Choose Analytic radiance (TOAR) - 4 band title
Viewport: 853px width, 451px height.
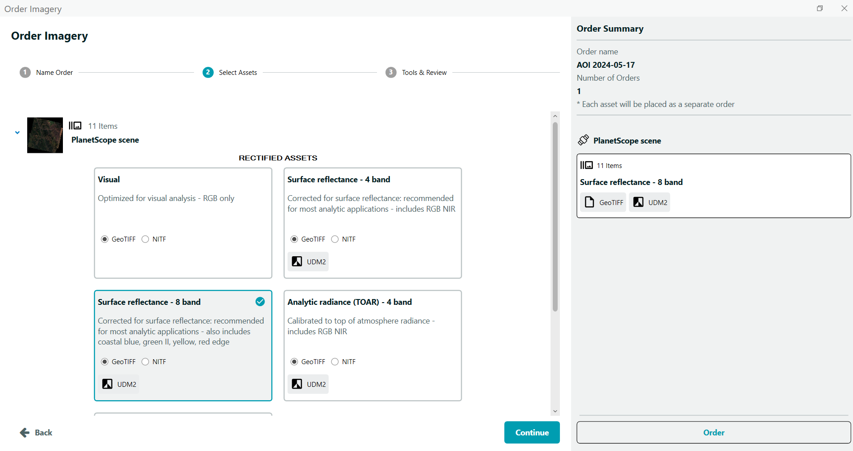coord(349,302)
